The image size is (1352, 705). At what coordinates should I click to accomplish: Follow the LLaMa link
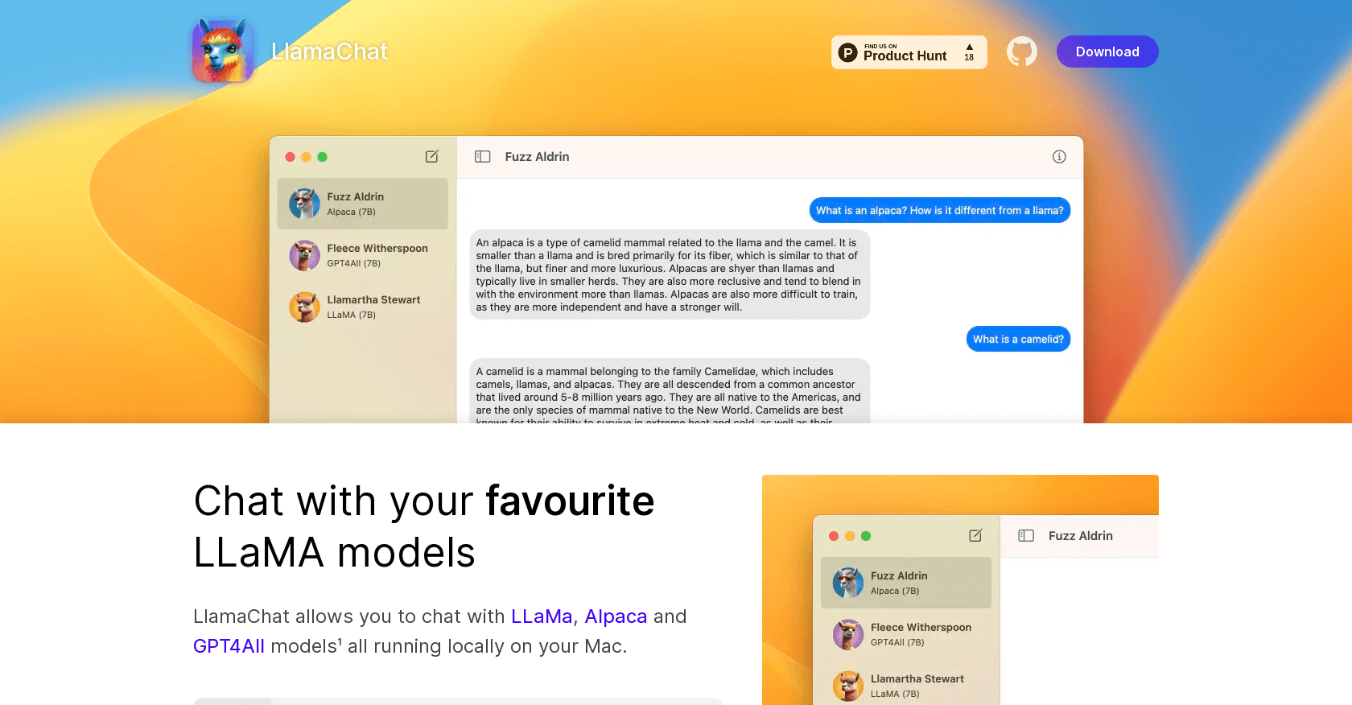click(542, 616)
